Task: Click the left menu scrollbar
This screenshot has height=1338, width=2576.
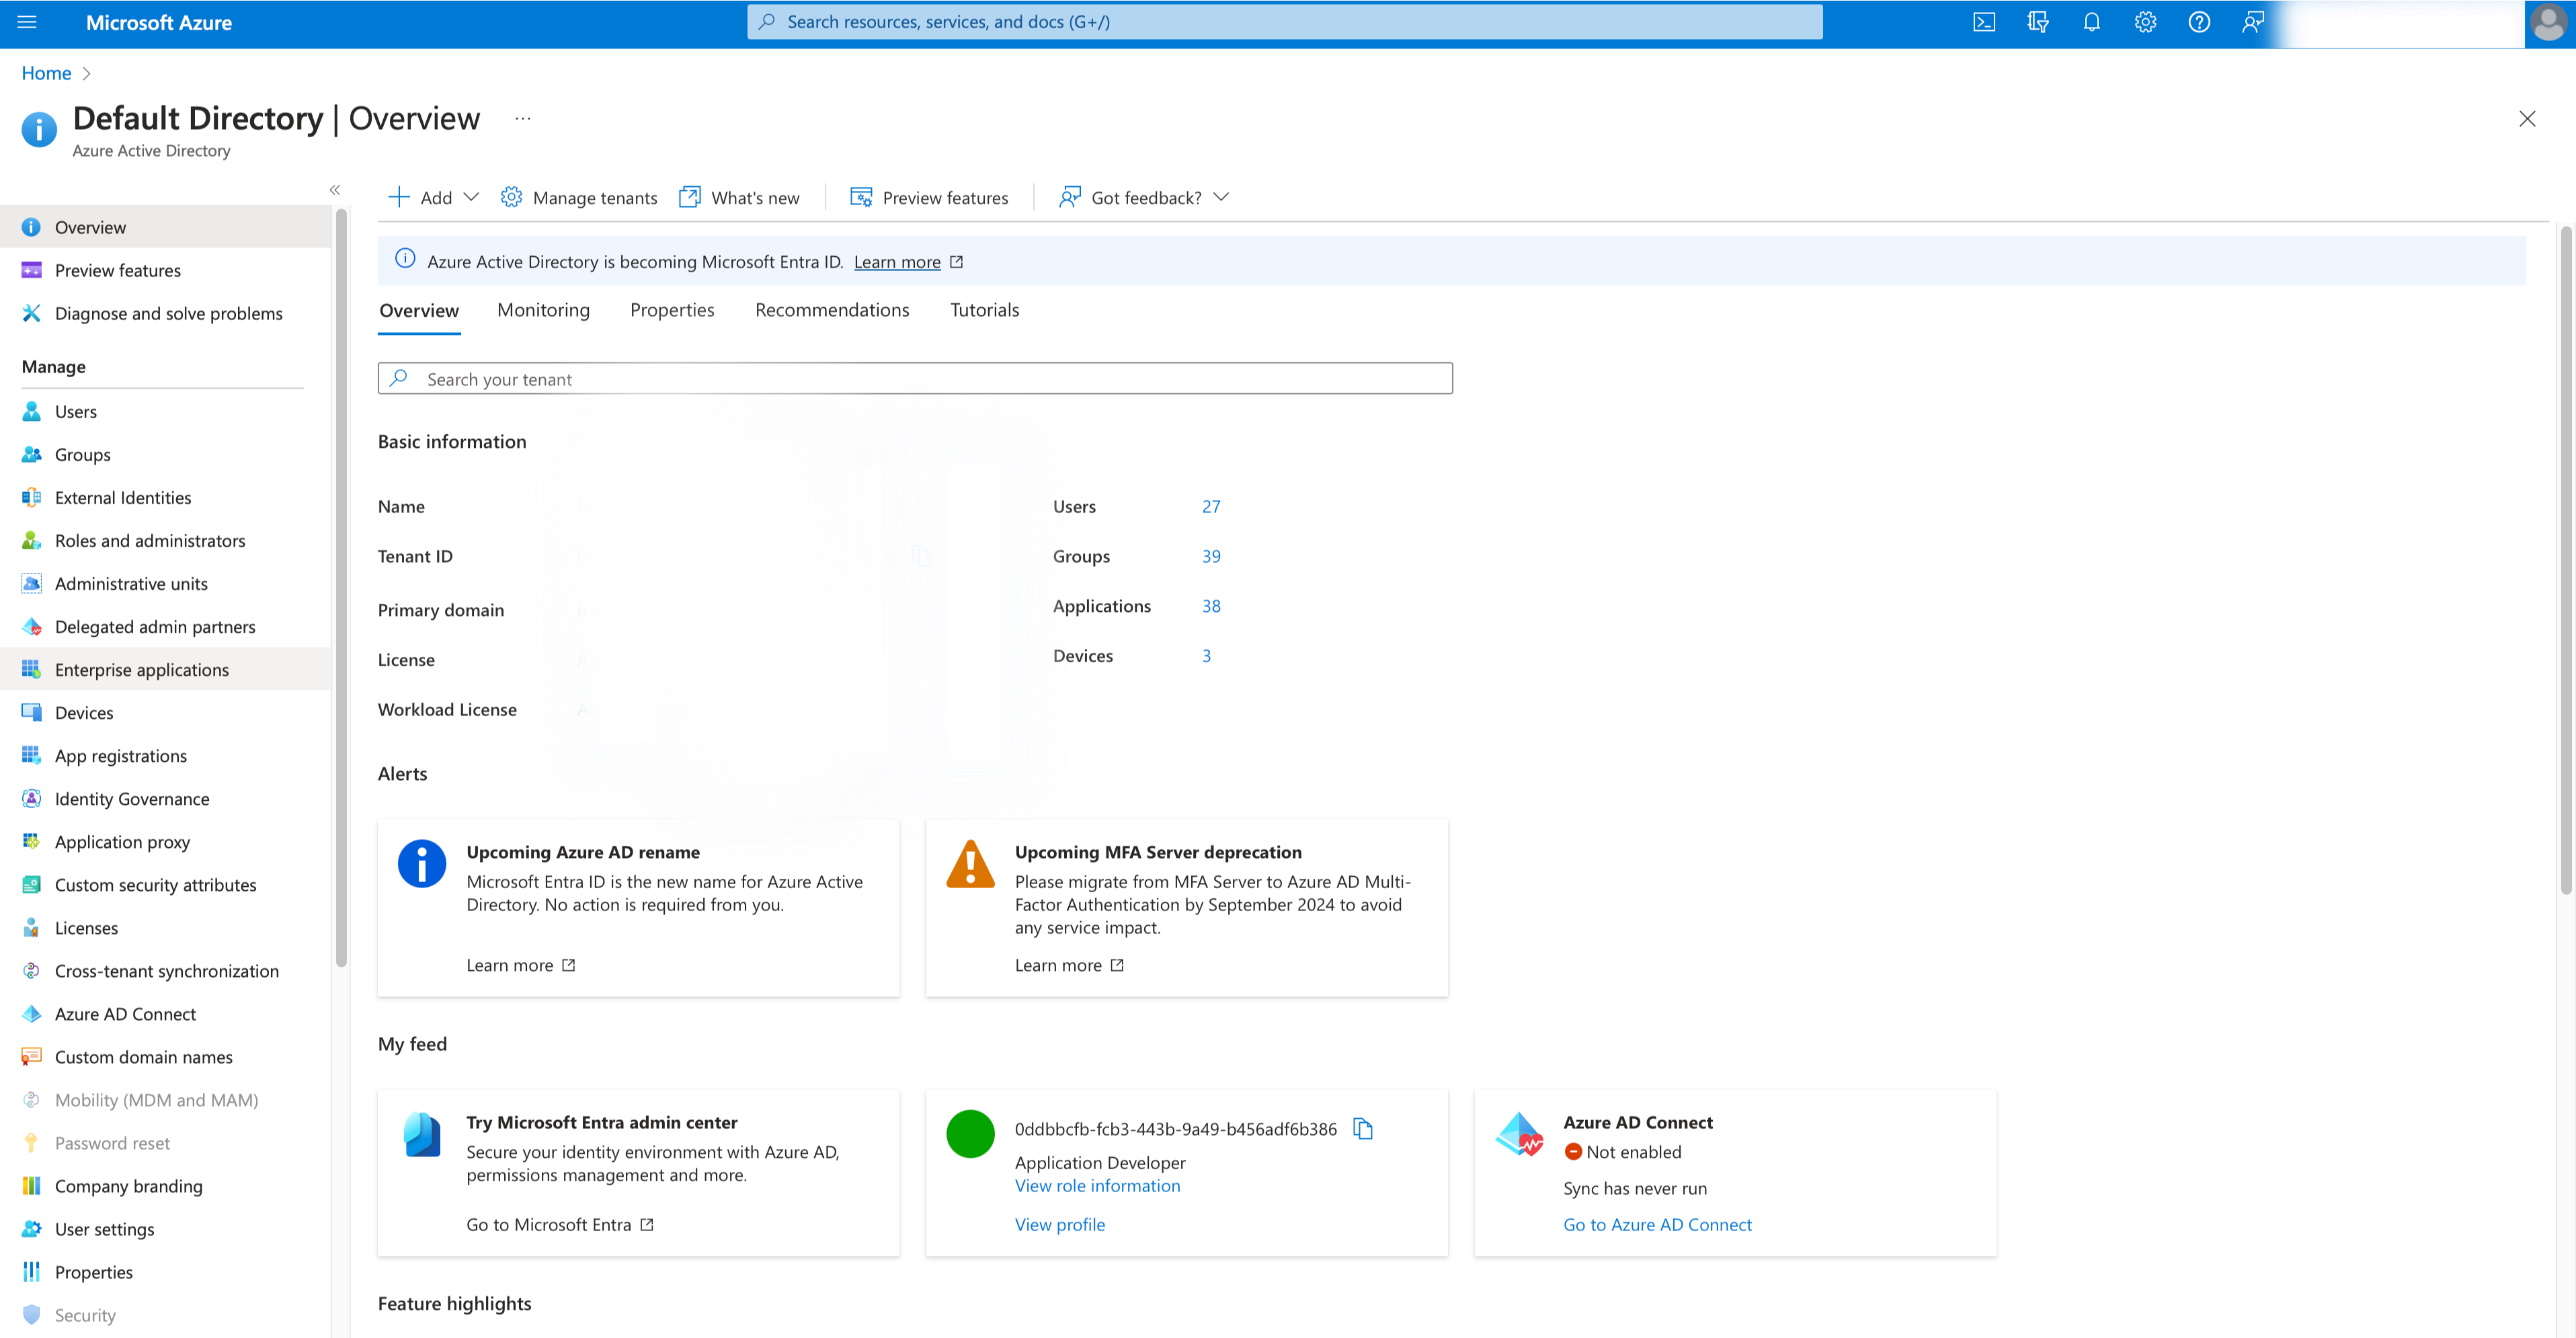Action: 341,588
